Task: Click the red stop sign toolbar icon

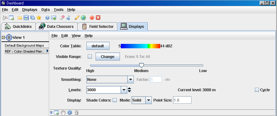Action: click(92, 18)
